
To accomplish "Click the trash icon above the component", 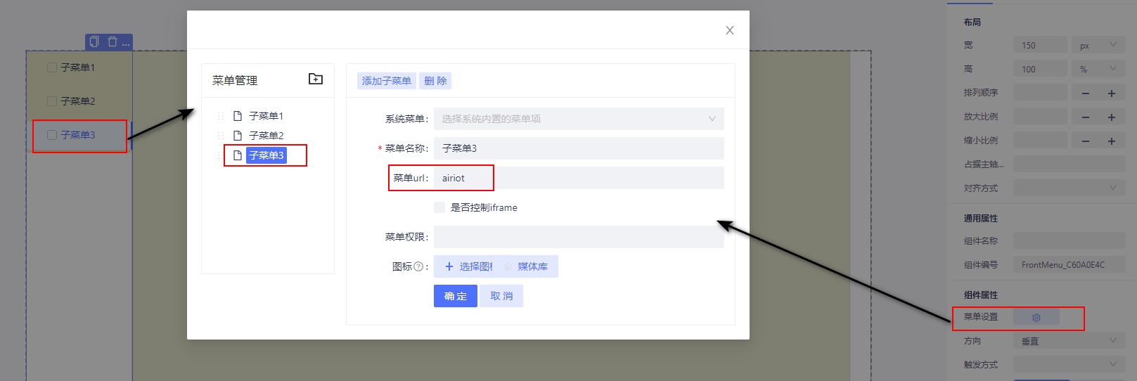I will tap(113, 42).
